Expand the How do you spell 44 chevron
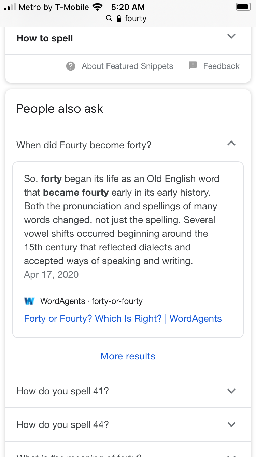This screenshot has height=457, width=256. tap(231, 424)
